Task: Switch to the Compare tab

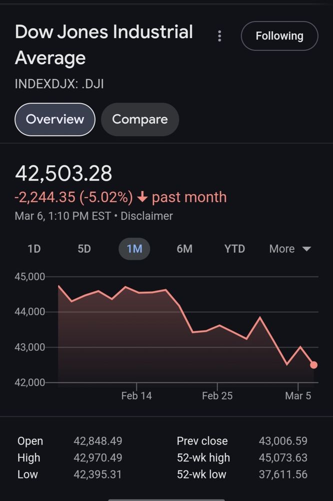Action: point(140,119)
